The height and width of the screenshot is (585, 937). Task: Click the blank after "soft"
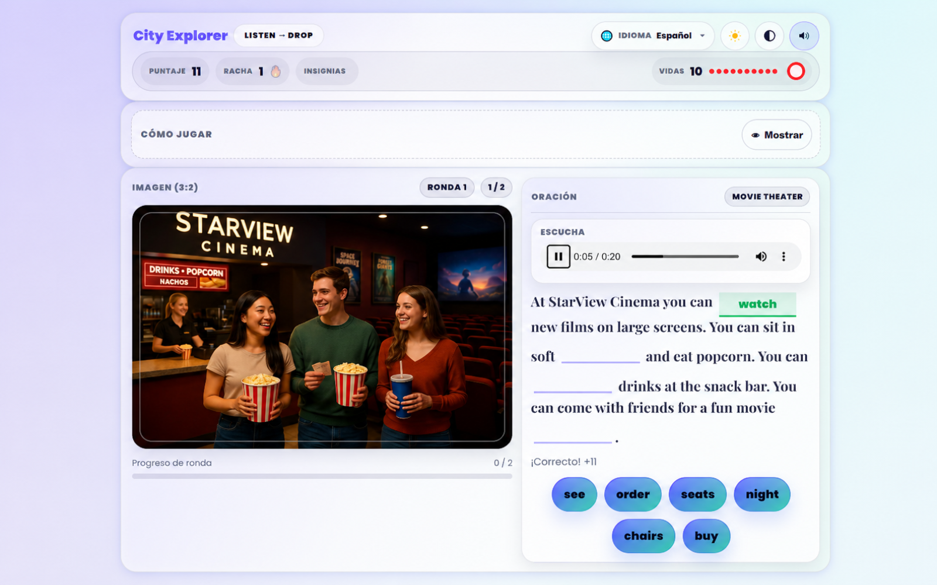[600, 356]
